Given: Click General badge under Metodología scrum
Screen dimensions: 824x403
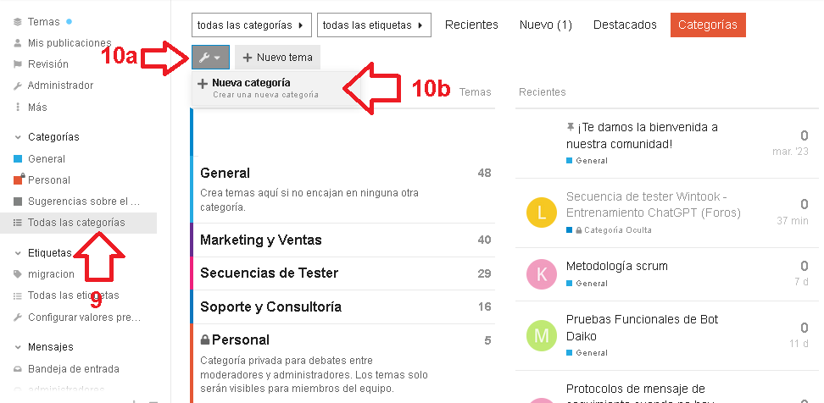Looking at the screenshot, I should tap(587, 284).
